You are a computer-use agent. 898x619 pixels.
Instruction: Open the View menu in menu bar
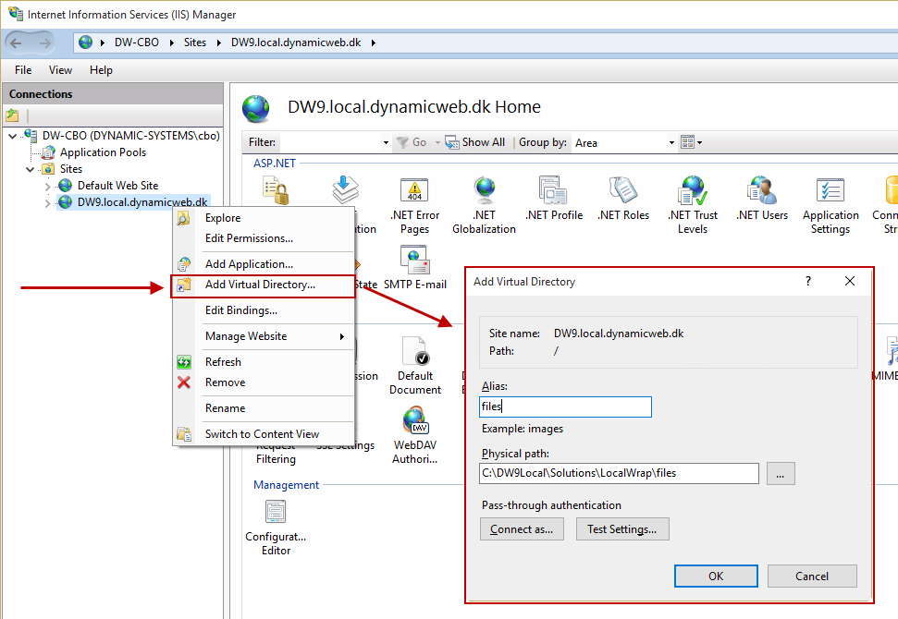click(x=60, y=70)
